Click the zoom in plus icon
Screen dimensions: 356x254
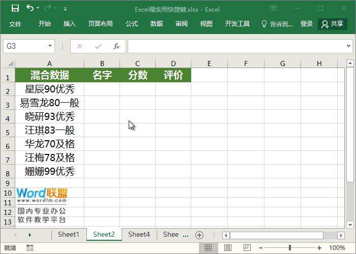tap(319, 248)
